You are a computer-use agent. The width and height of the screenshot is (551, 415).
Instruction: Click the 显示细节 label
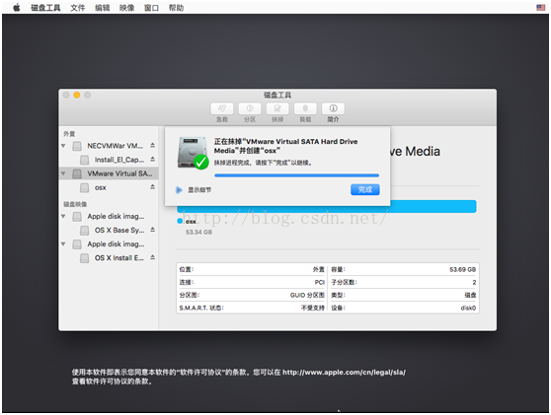coord(199,190)
